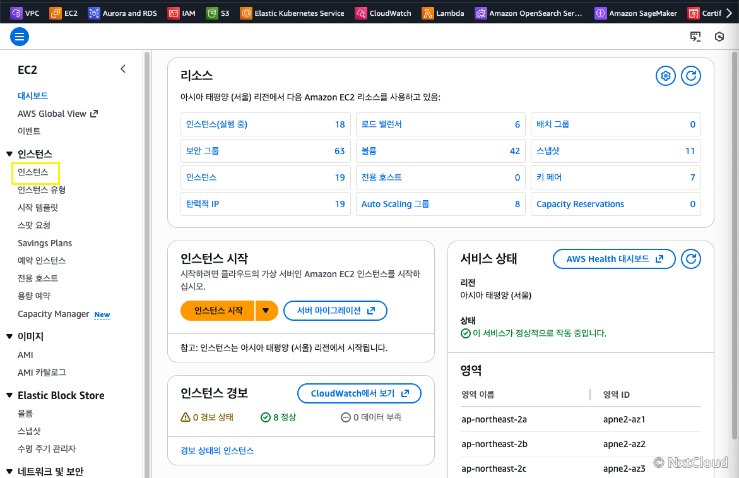739x478 pixels.
Task: Open 용량 예약 in the sidebar
Action: click(x=34, y=296)
